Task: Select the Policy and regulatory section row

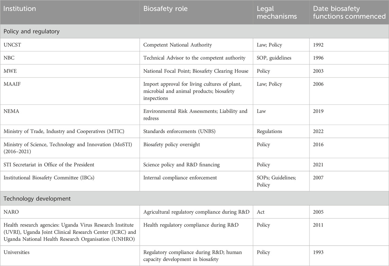Action: (32, 31)
